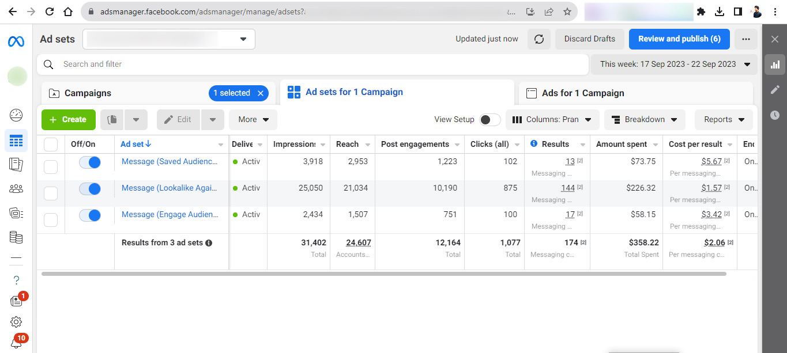Bookmark page with star icon
Screen dimensions: 787x353
tap(567, 12)
